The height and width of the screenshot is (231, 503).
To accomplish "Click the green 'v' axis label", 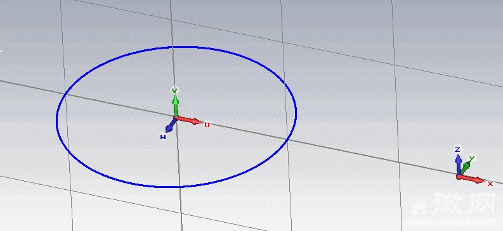I will tap(174, 91).
